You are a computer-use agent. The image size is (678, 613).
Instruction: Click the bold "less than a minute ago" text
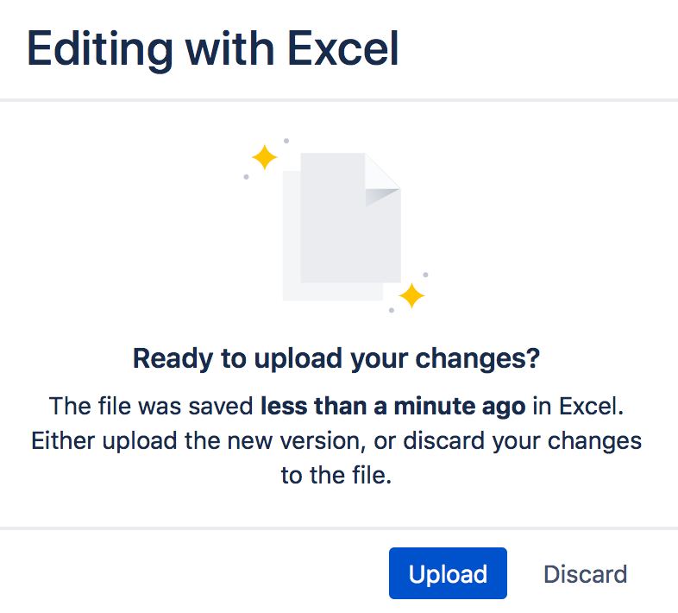click(x=393, y=407)
